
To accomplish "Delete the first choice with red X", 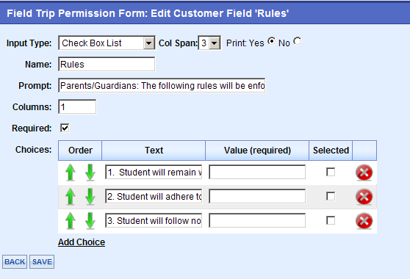I will pos(364,173).
